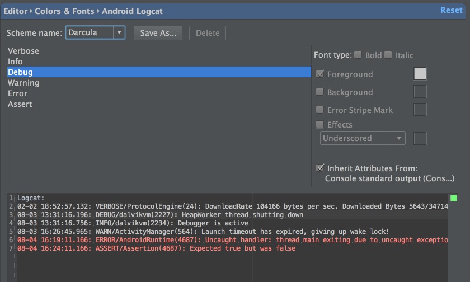Click the Reset link
This screenshot has width=470, height=282.
click(x=451, y=10)
